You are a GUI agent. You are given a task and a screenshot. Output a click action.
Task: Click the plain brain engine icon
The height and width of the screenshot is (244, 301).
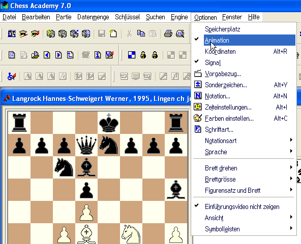tap(63, 33)
